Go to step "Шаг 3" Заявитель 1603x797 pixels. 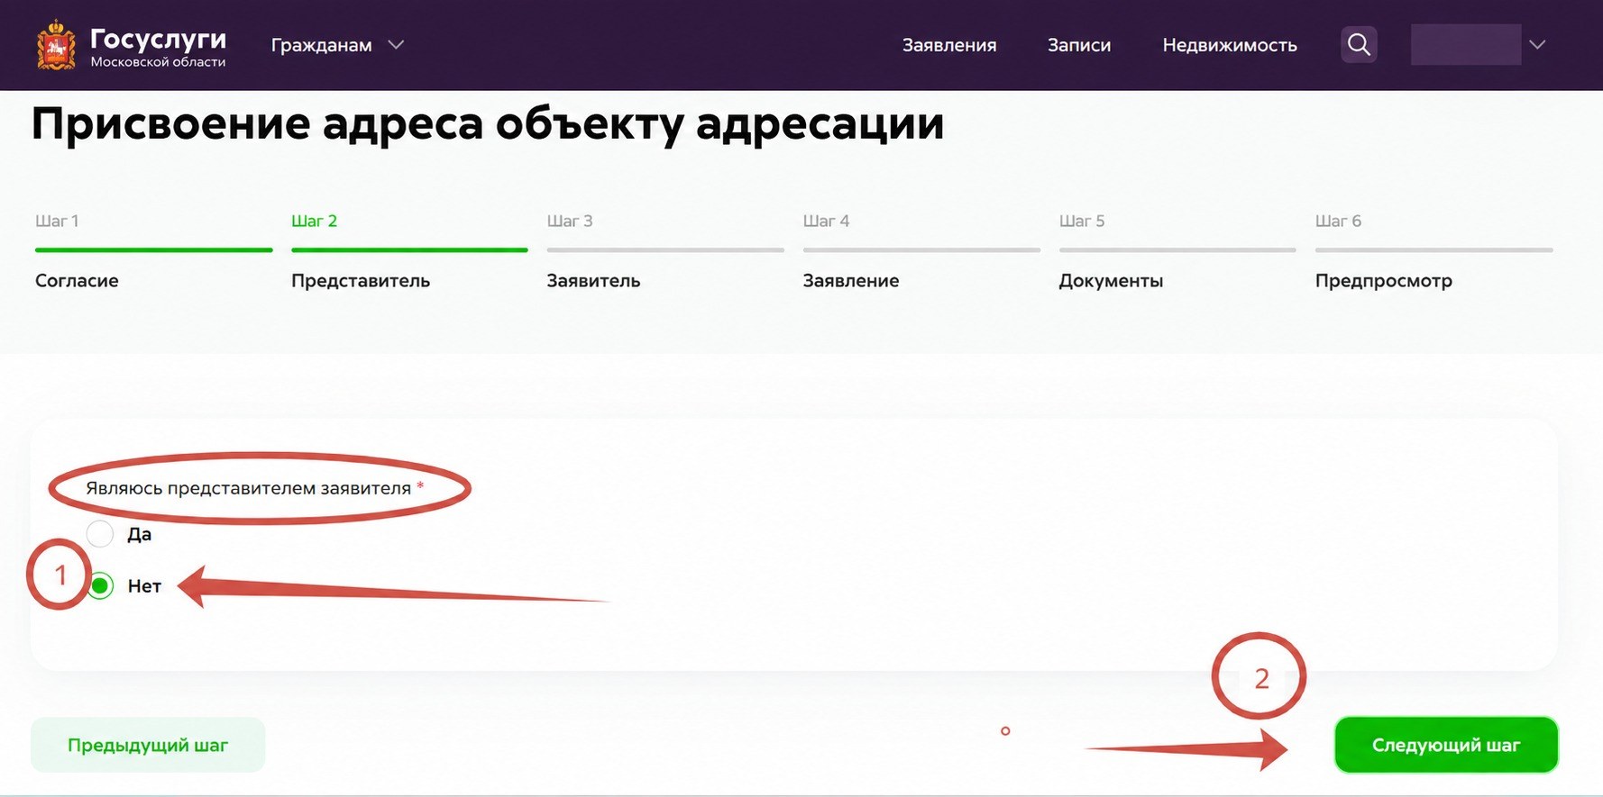(x=665, y=251)
